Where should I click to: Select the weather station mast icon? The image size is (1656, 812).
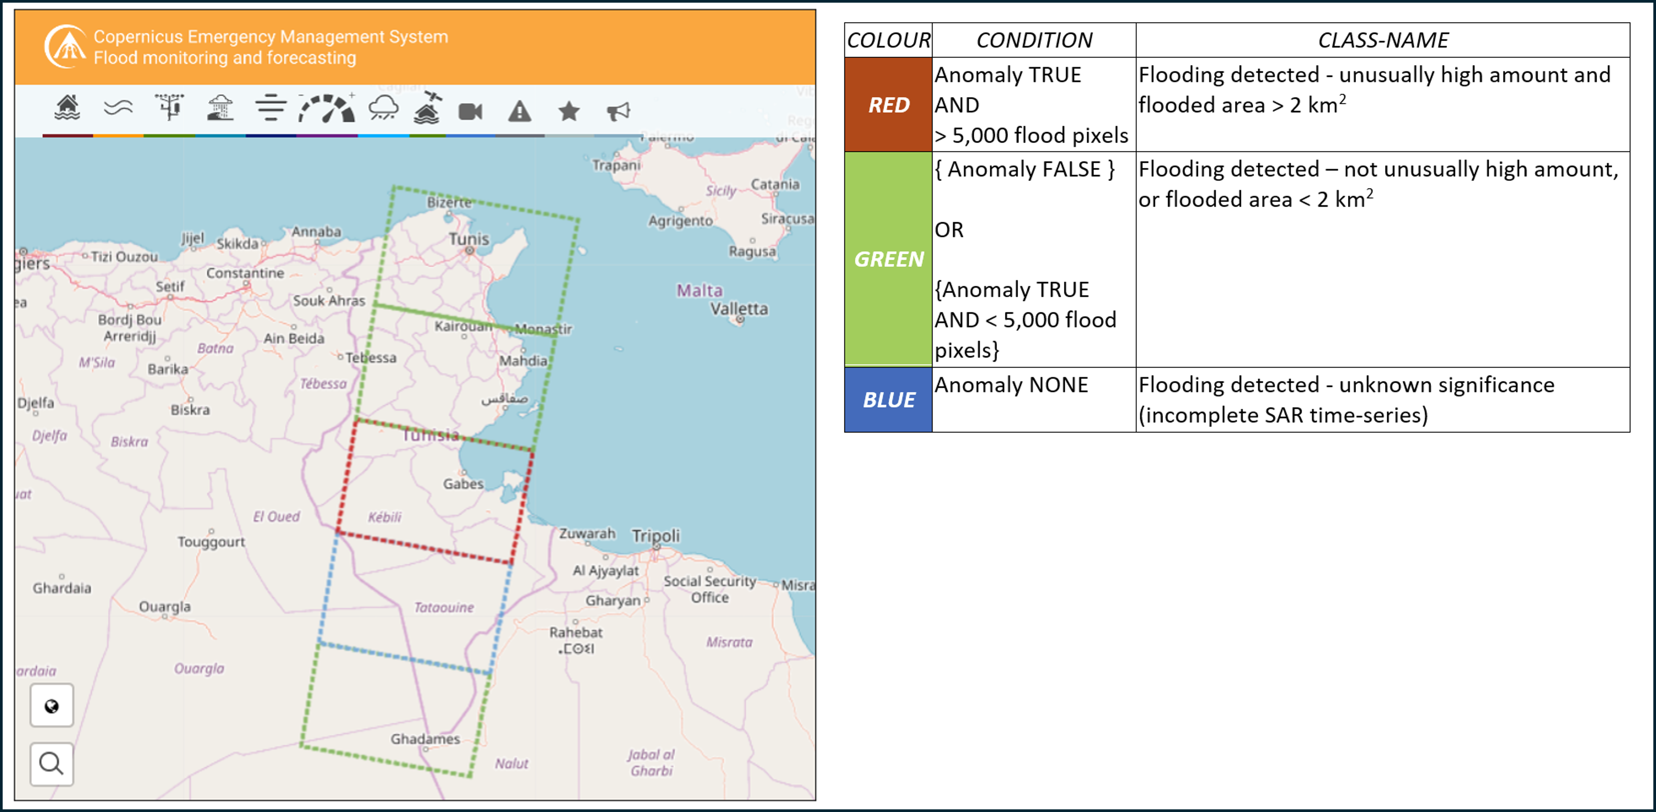pos(170,108)
